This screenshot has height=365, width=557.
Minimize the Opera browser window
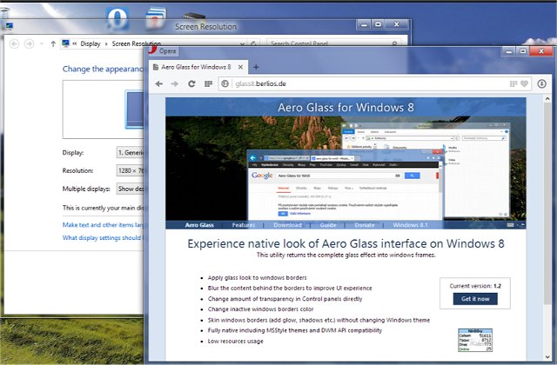click(509, 51)
